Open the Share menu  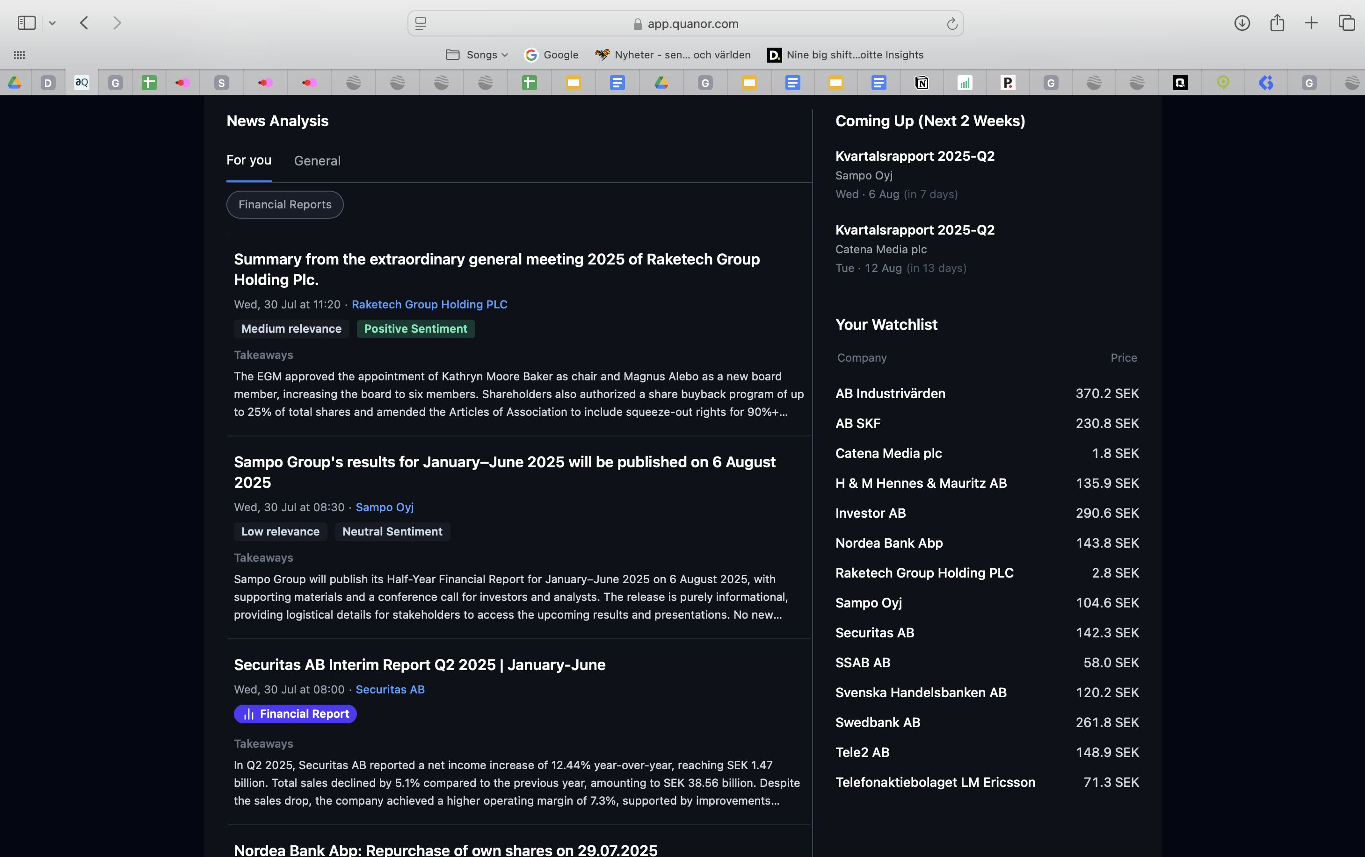click(1277, 22)
